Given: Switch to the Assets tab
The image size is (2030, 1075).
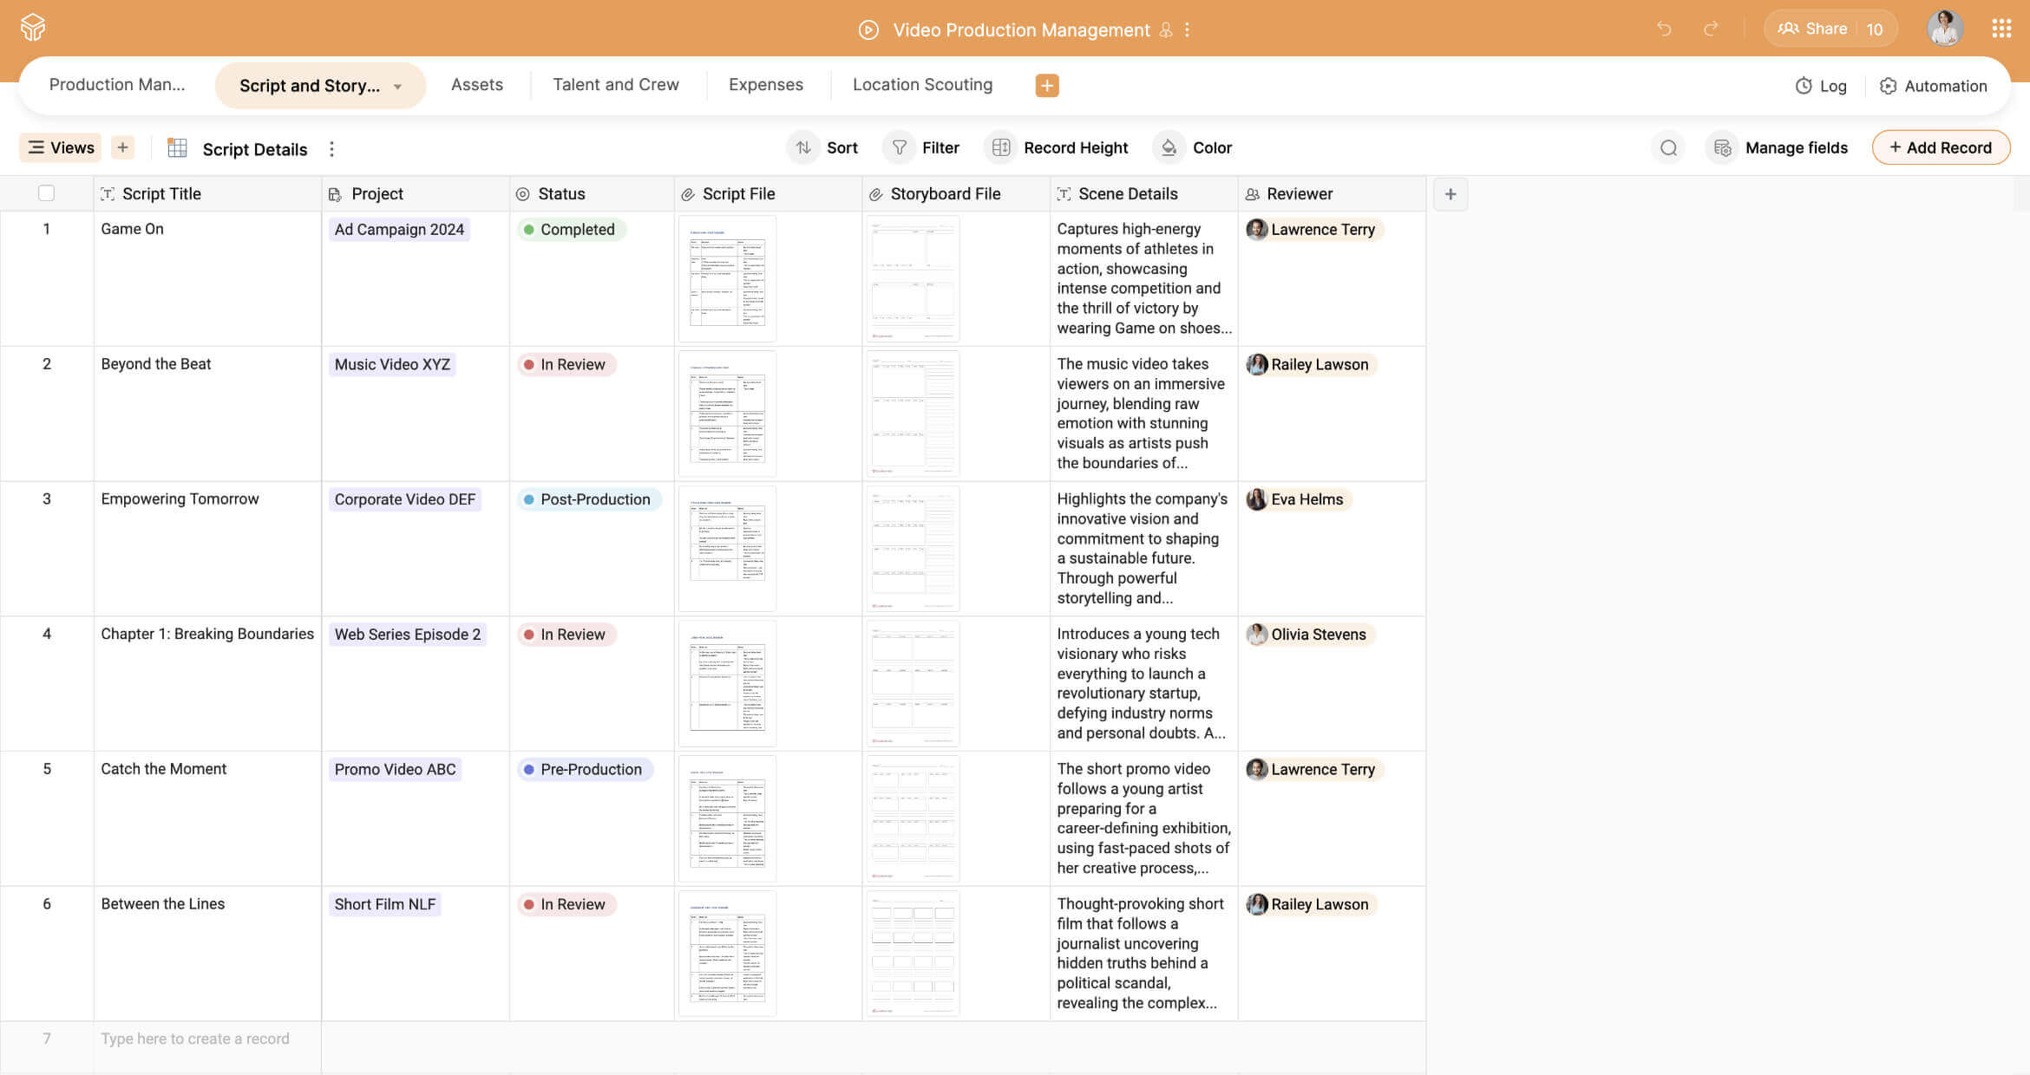Looking at the screenshot, I should coord(476,84).
